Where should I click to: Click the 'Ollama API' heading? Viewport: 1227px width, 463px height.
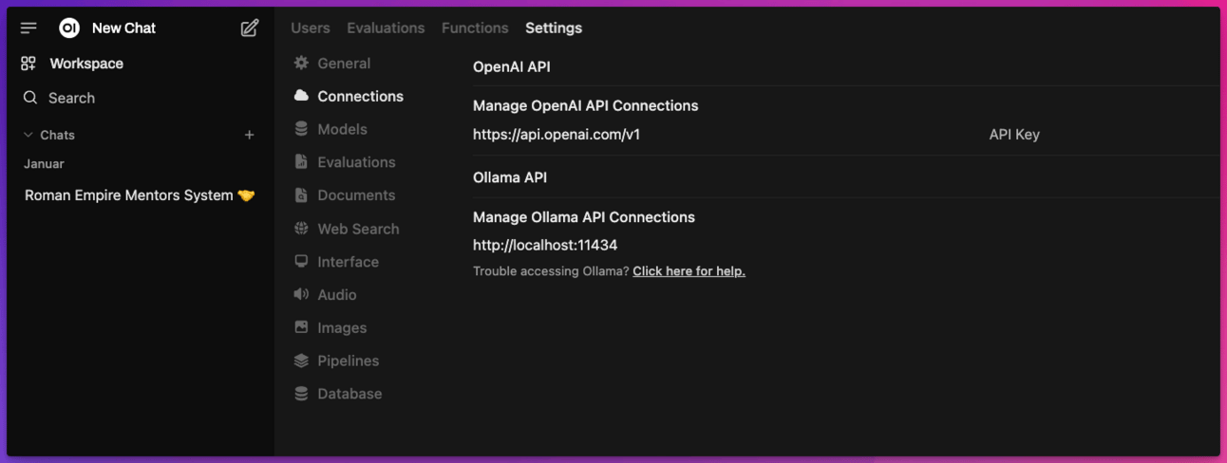coord(510,177)
